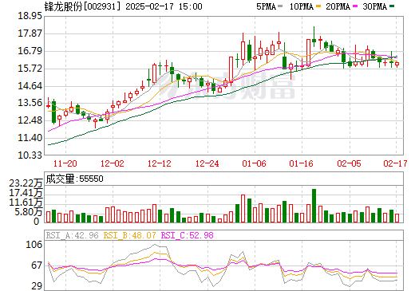Select the 12-02 date axis label
This screenshot has height=291, width=415.
pos(113,163)
